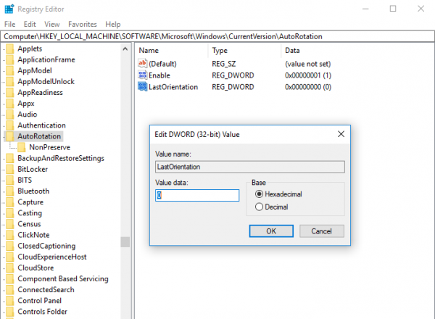
Task: Click the AppReadiness folder icon
Action: [10, 92]
